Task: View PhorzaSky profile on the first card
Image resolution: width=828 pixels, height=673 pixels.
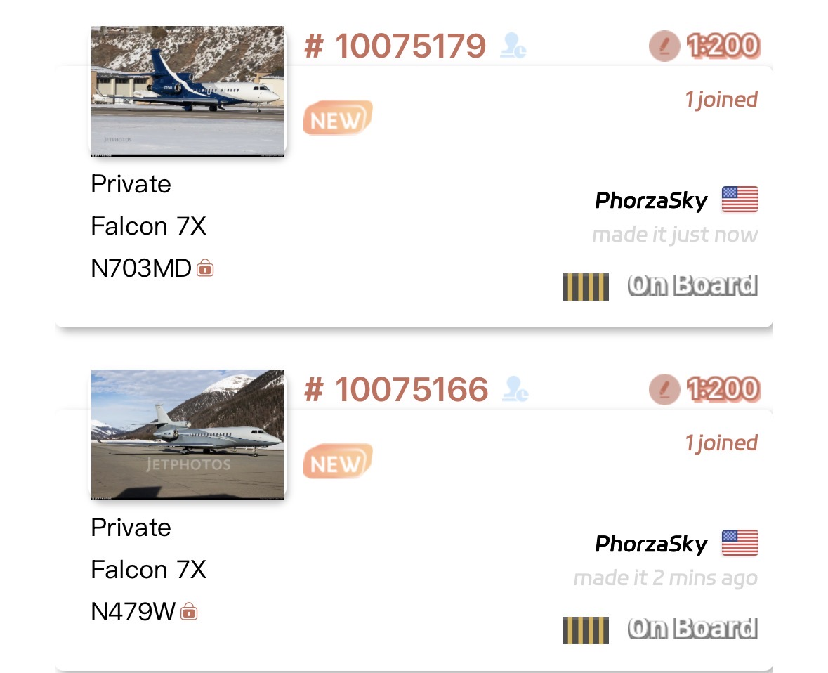Action: 651,201
